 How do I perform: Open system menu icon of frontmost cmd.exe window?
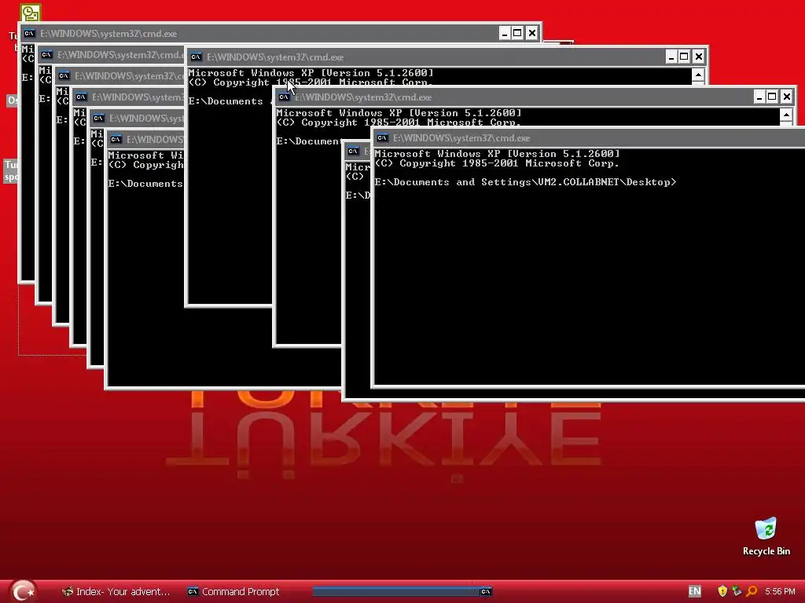[x=382, y=138]
